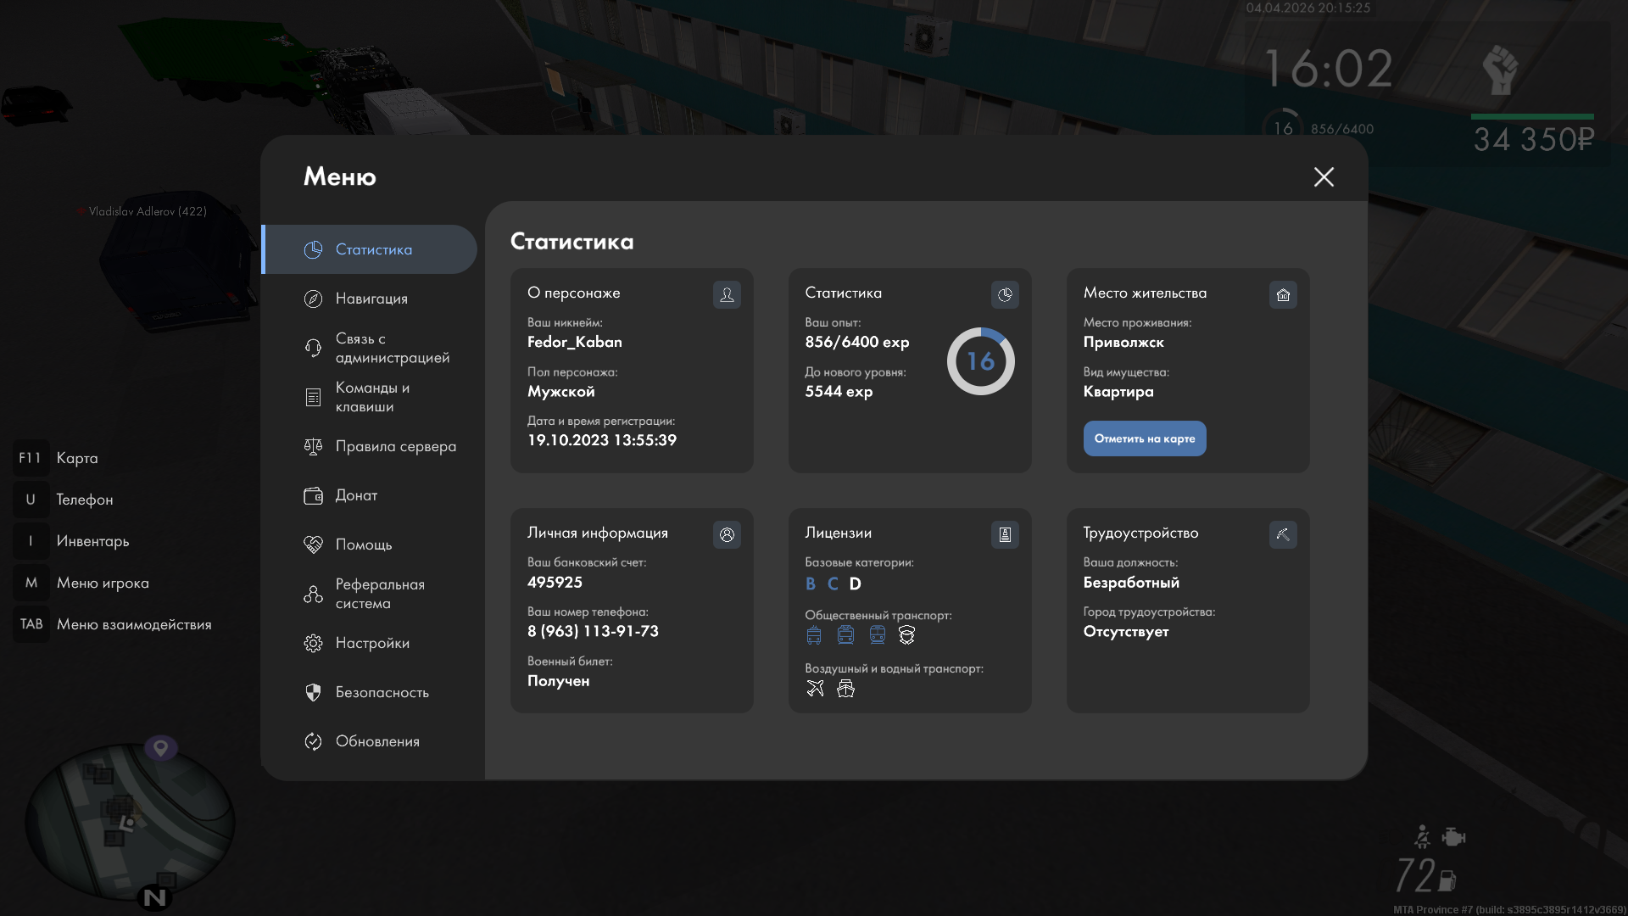Open the Донат section
Image resolution: width=1628 pixels, height=916 pixels.
pos(356,495)
